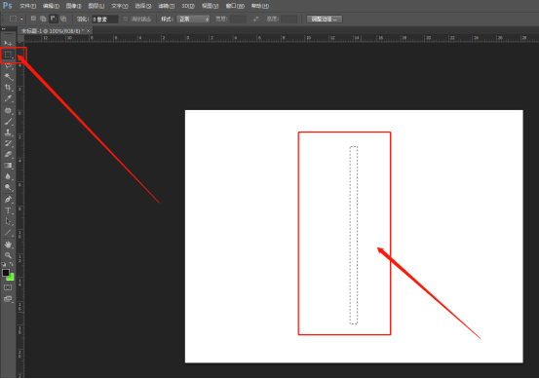Open the tool preset picker dropdown arrow
This screenshot has height=379, width=539.
21,19
